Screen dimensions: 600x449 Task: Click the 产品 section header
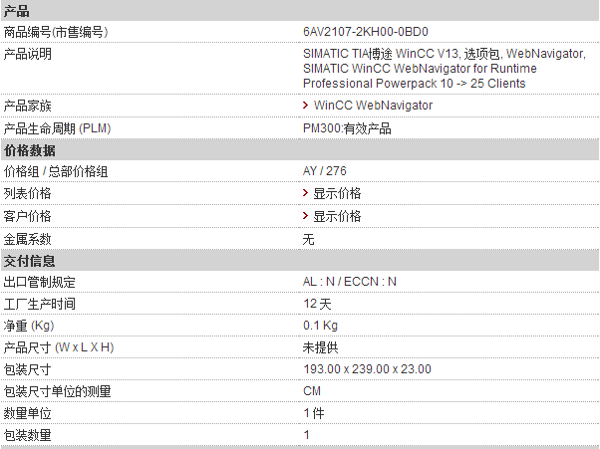click(x=300, y=11)
